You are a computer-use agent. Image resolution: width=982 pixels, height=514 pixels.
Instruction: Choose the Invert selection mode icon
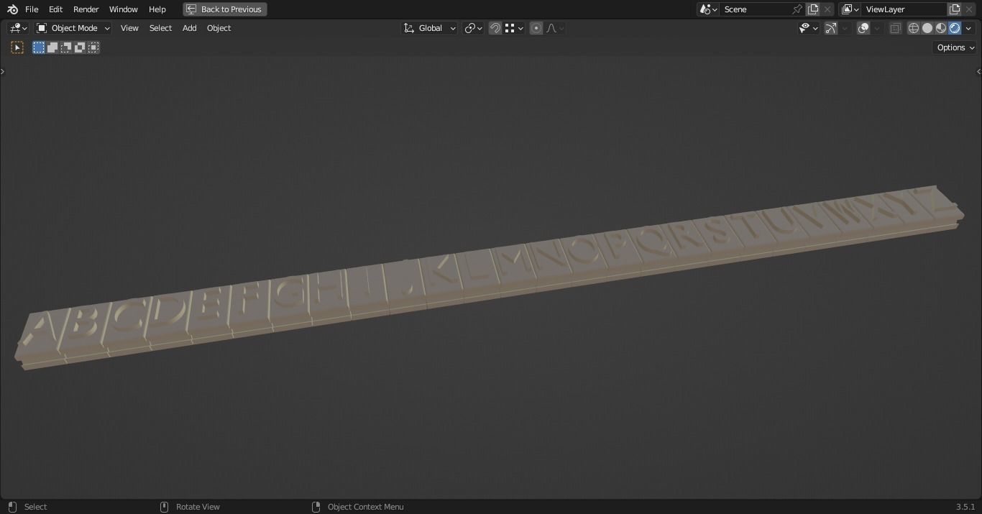(80, 47)
